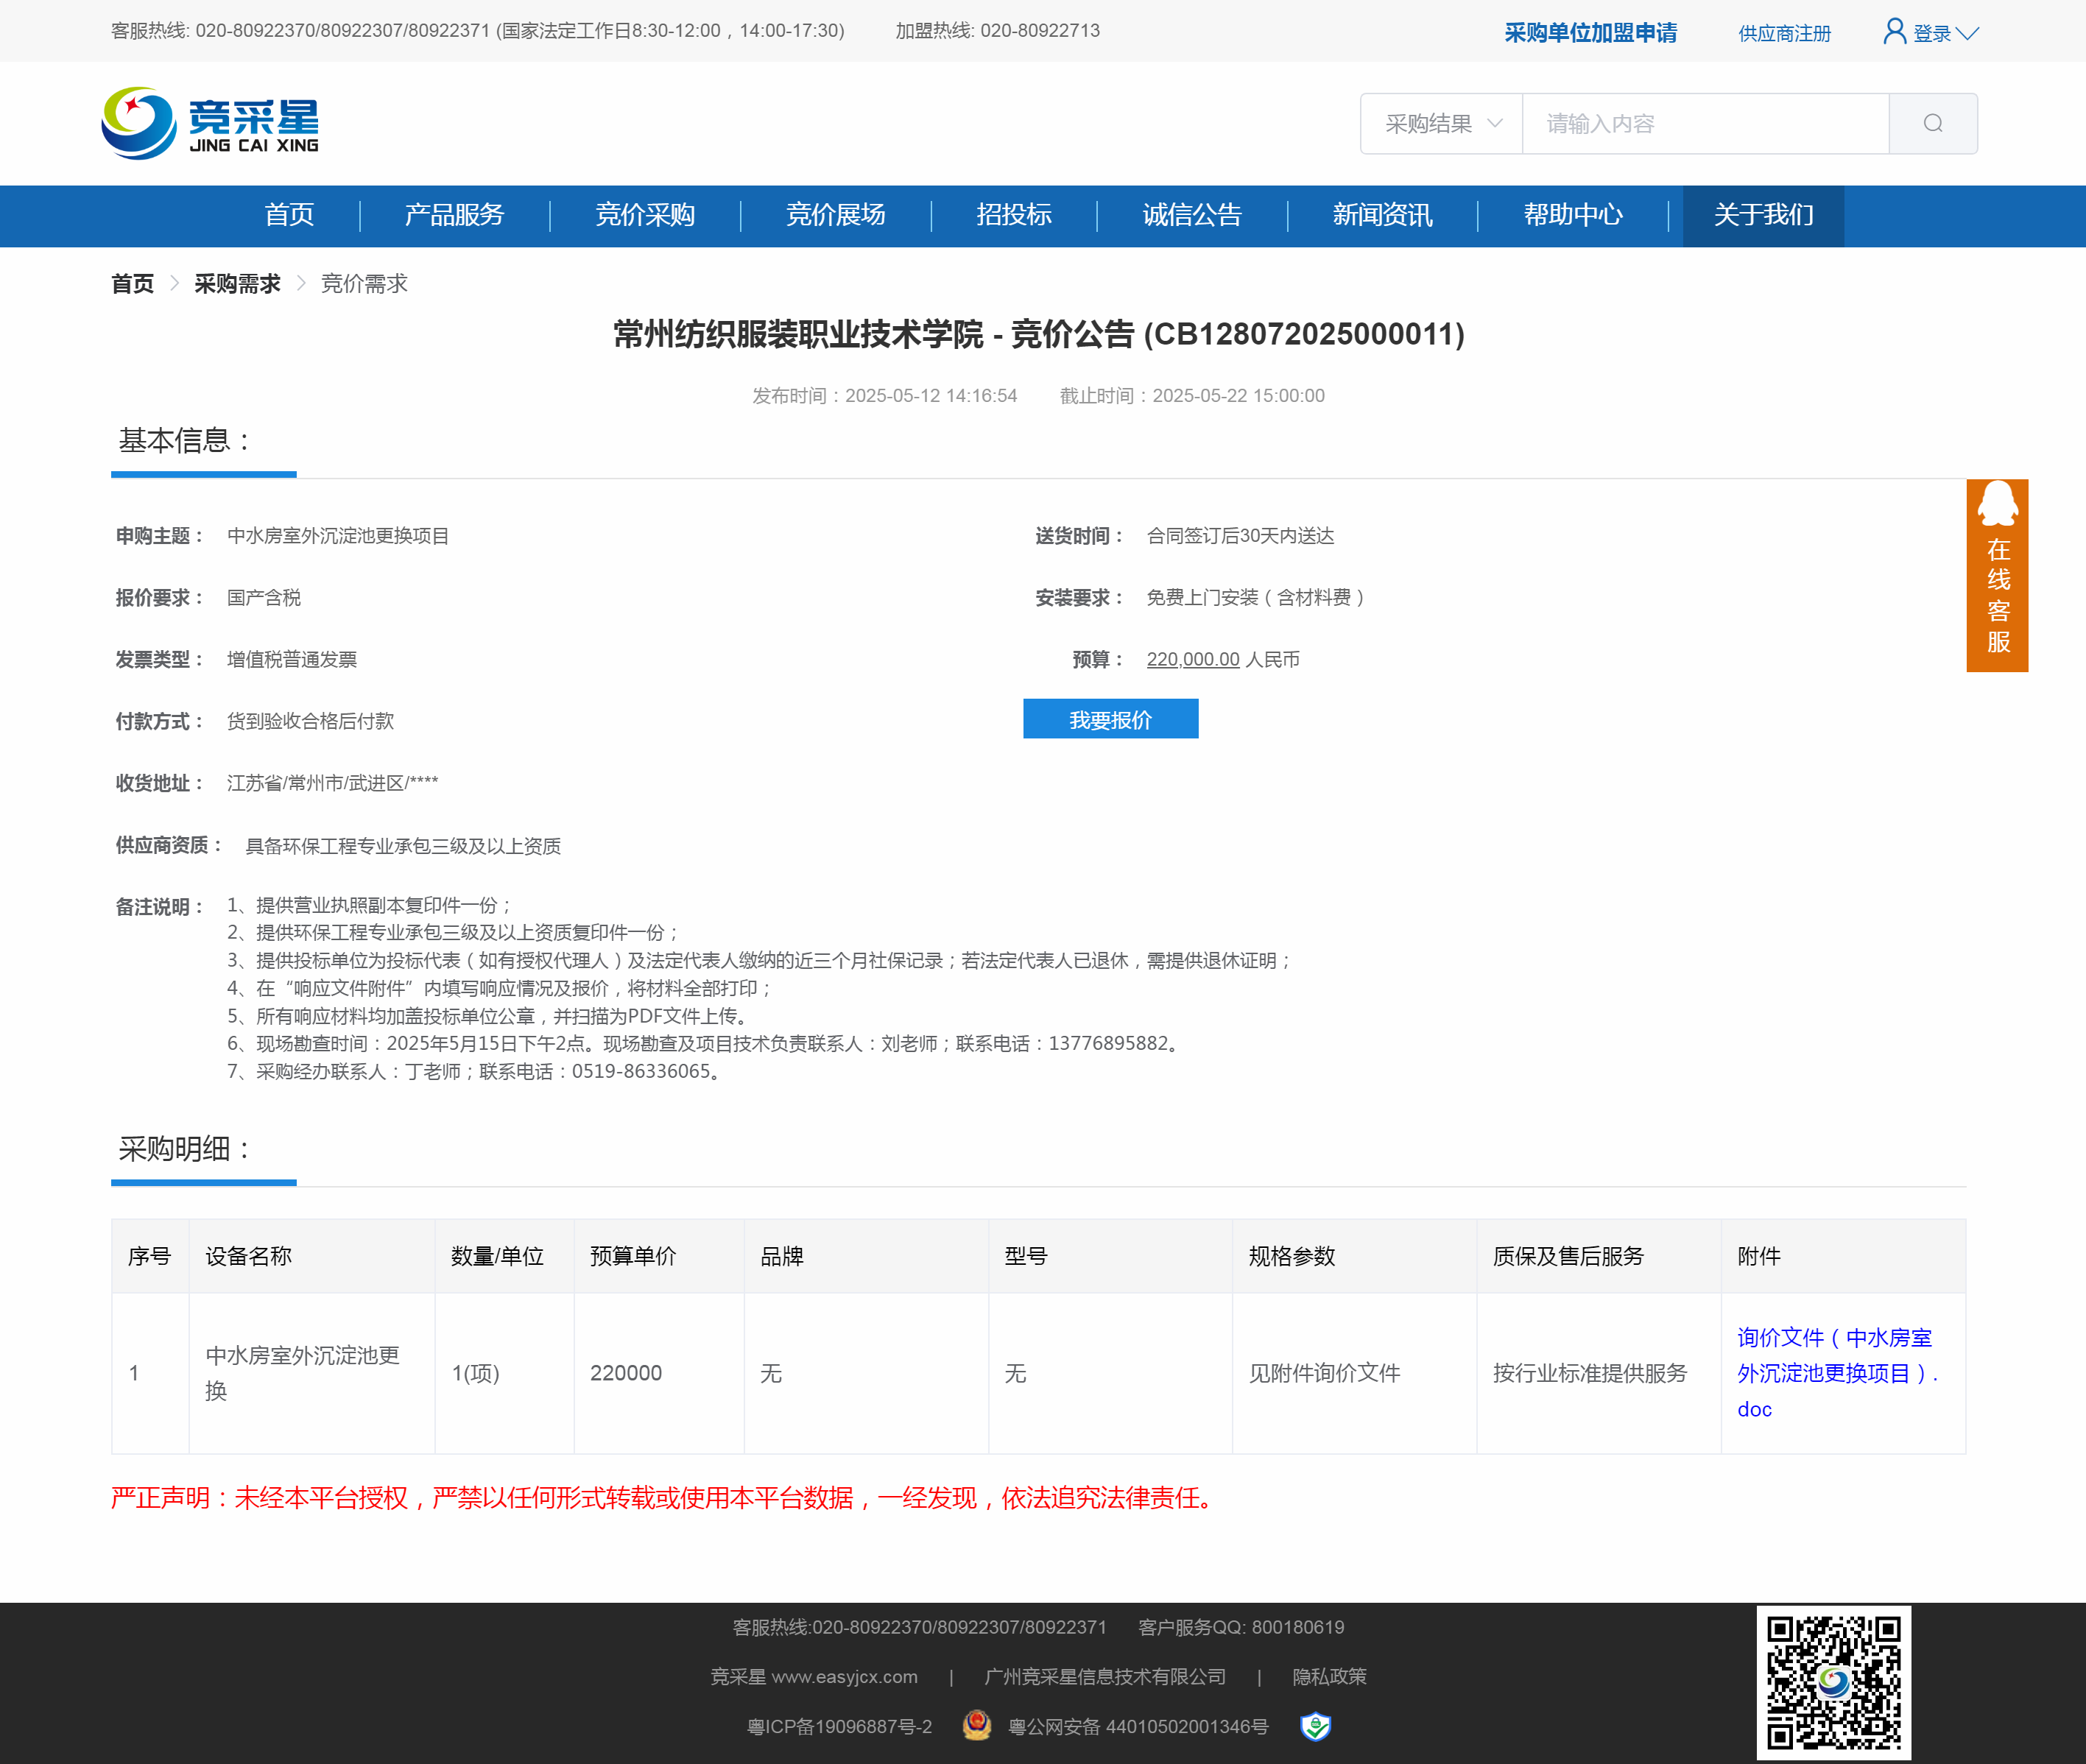Expand the 采购结果 search type dropdown
This screenshot has height=1764, width=2086.
tap(1441, 123)
